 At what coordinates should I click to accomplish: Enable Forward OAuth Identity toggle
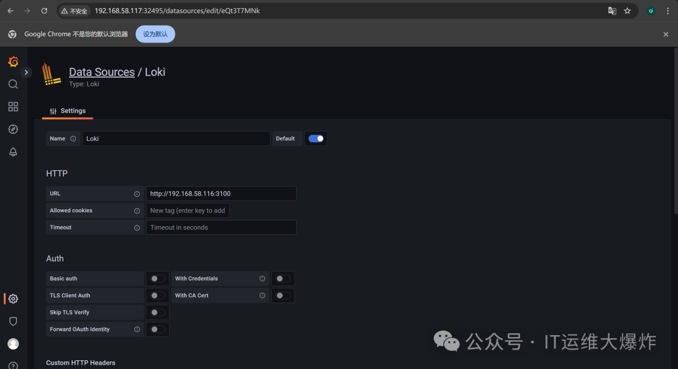coord(158,330)
